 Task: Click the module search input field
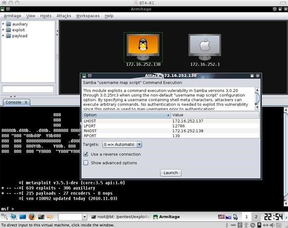[x=28, y=89]
